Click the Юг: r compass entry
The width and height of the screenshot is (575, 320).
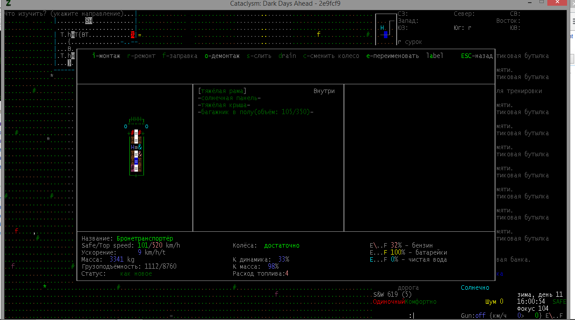[x=463, y=28]
